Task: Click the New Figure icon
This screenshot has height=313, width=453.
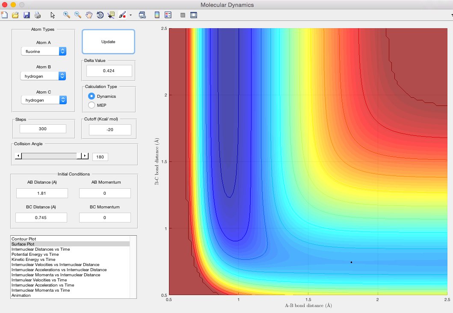Action: [5, 15]
